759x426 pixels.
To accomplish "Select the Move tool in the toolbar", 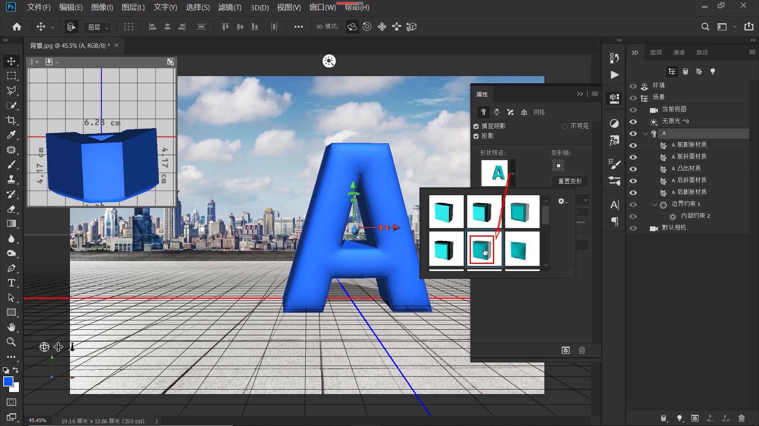I will pyautogui.click(x=11, y=61).
